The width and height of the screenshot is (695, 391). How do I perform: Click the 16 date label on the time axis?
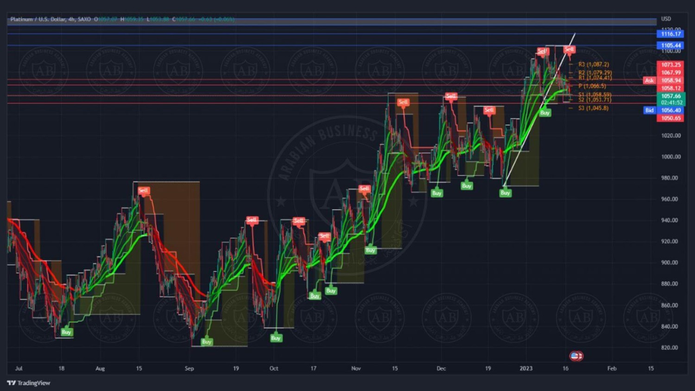click(x=565, y=369)
